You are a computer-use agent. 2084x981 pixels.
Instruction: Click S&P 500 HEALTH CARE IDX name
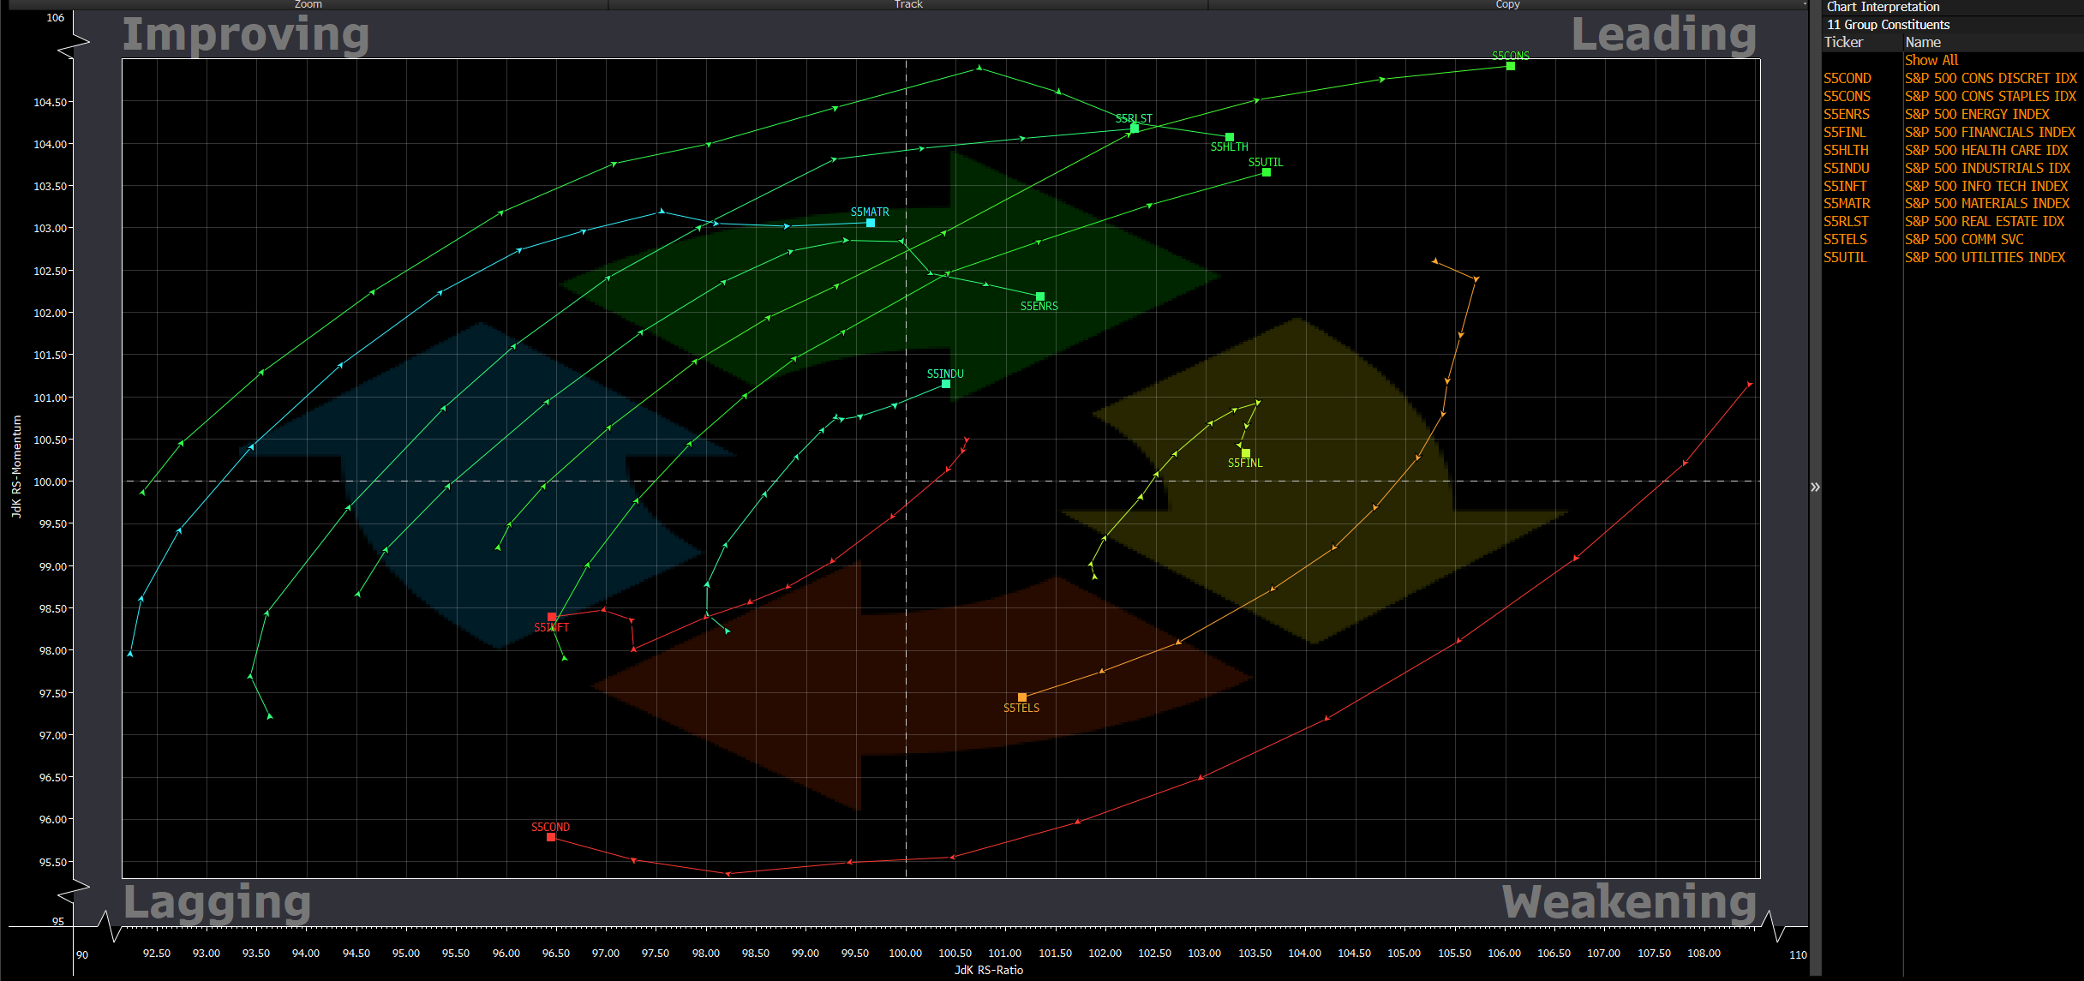click(1986, 150)
